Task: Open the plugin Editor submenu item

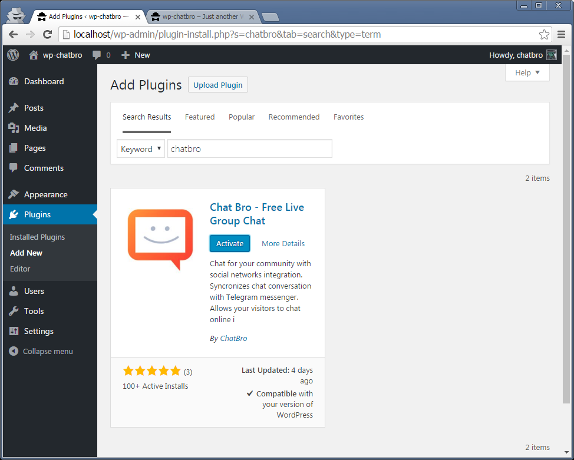Action: (20, 269)
